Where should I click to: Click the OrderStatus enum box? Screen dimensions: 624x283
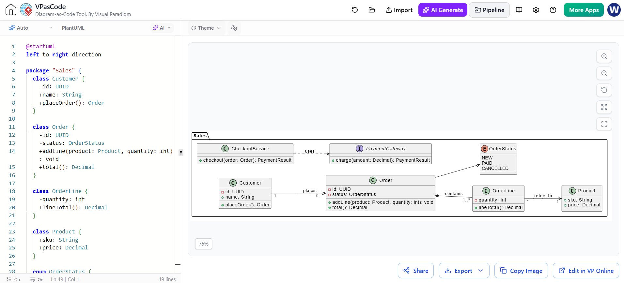pyautogui.click(x=498, y=159)
